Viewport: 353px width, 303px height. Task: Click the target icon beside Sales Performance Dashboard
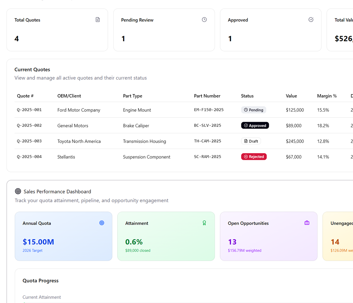click(18, 191)
